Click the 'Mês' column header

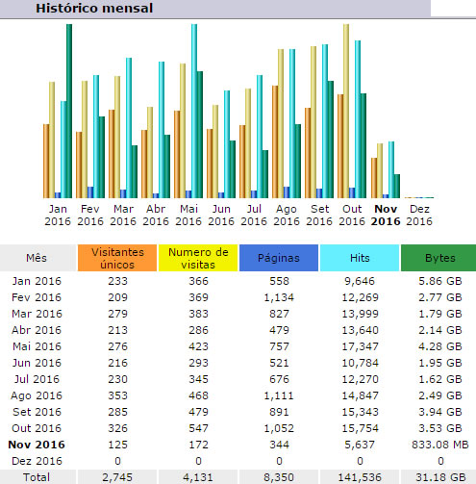pos(37,258)
